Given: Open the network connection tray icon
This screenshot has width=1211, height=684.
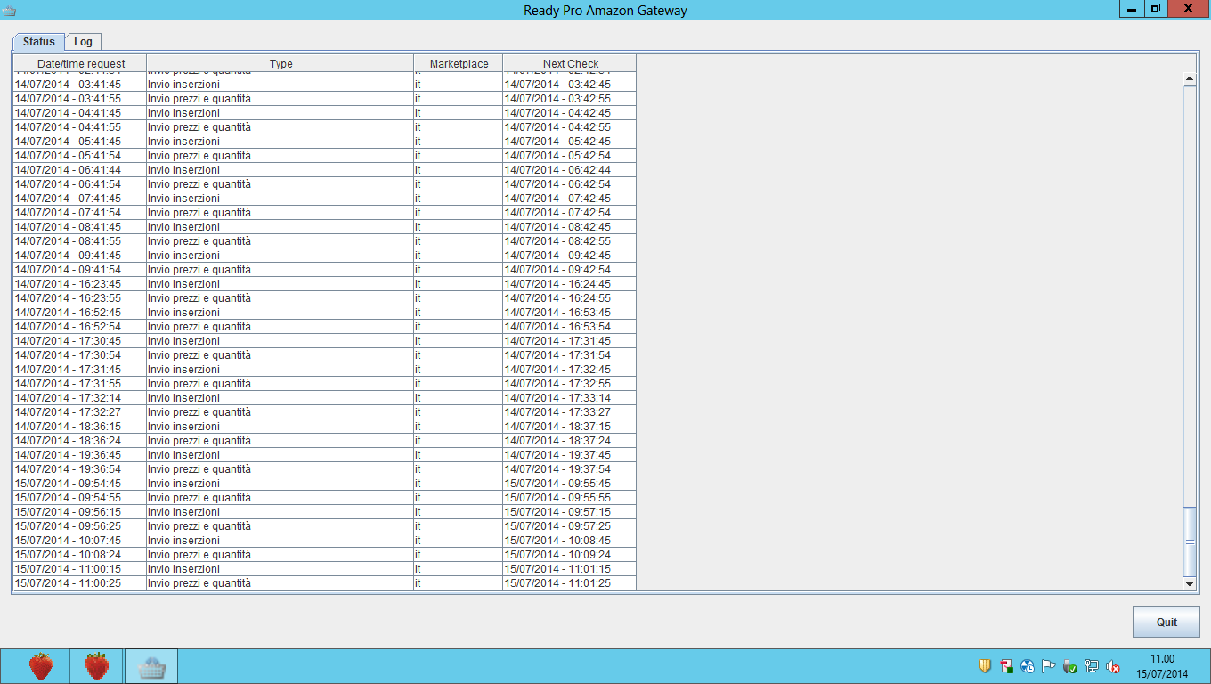Looking at the screenshot, I should pos(1092,666).
